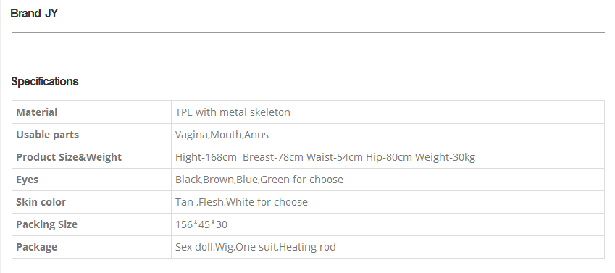Click TPE with metal skeleton text
The height and width of the screenshot is (273, 615).
coord(233,112)
